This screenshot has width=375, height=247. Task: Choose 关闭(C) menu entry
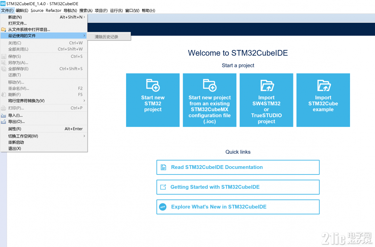point(44,43)
